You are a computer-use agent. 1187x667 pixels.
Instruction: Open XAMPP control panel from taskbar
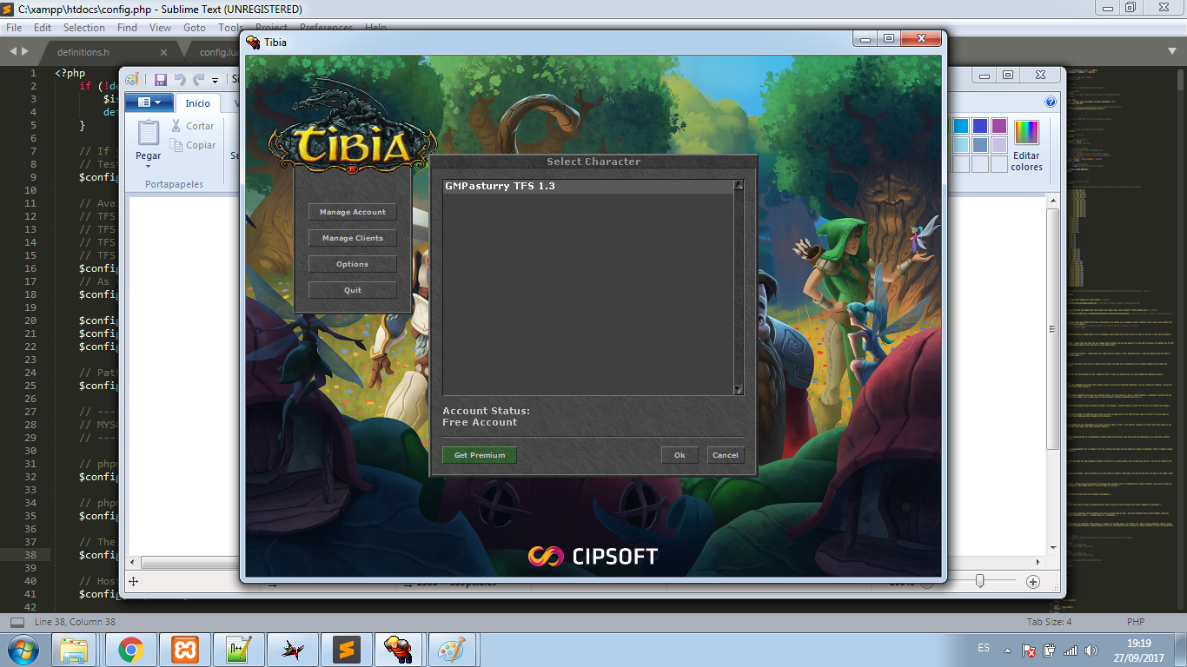pyautogui.click(x=185, y=650)
